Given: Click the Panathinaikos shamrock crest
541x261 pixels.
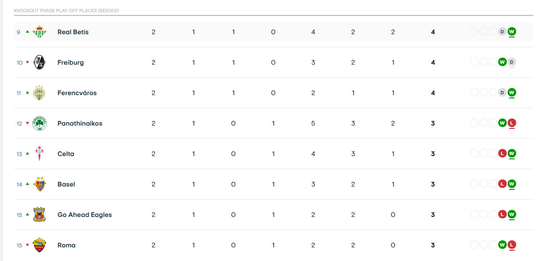Looking at the screenshot, I should click(39, 123).
